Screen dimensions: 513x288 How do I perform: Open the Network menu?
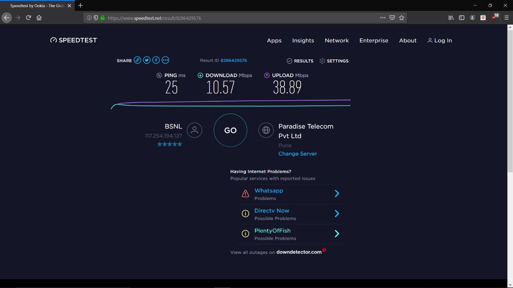(x=337, y=41)
